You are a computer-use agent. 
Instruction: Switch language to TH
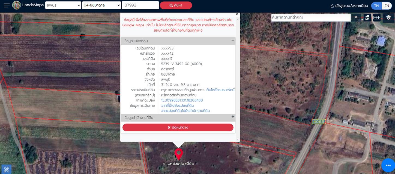376,6
